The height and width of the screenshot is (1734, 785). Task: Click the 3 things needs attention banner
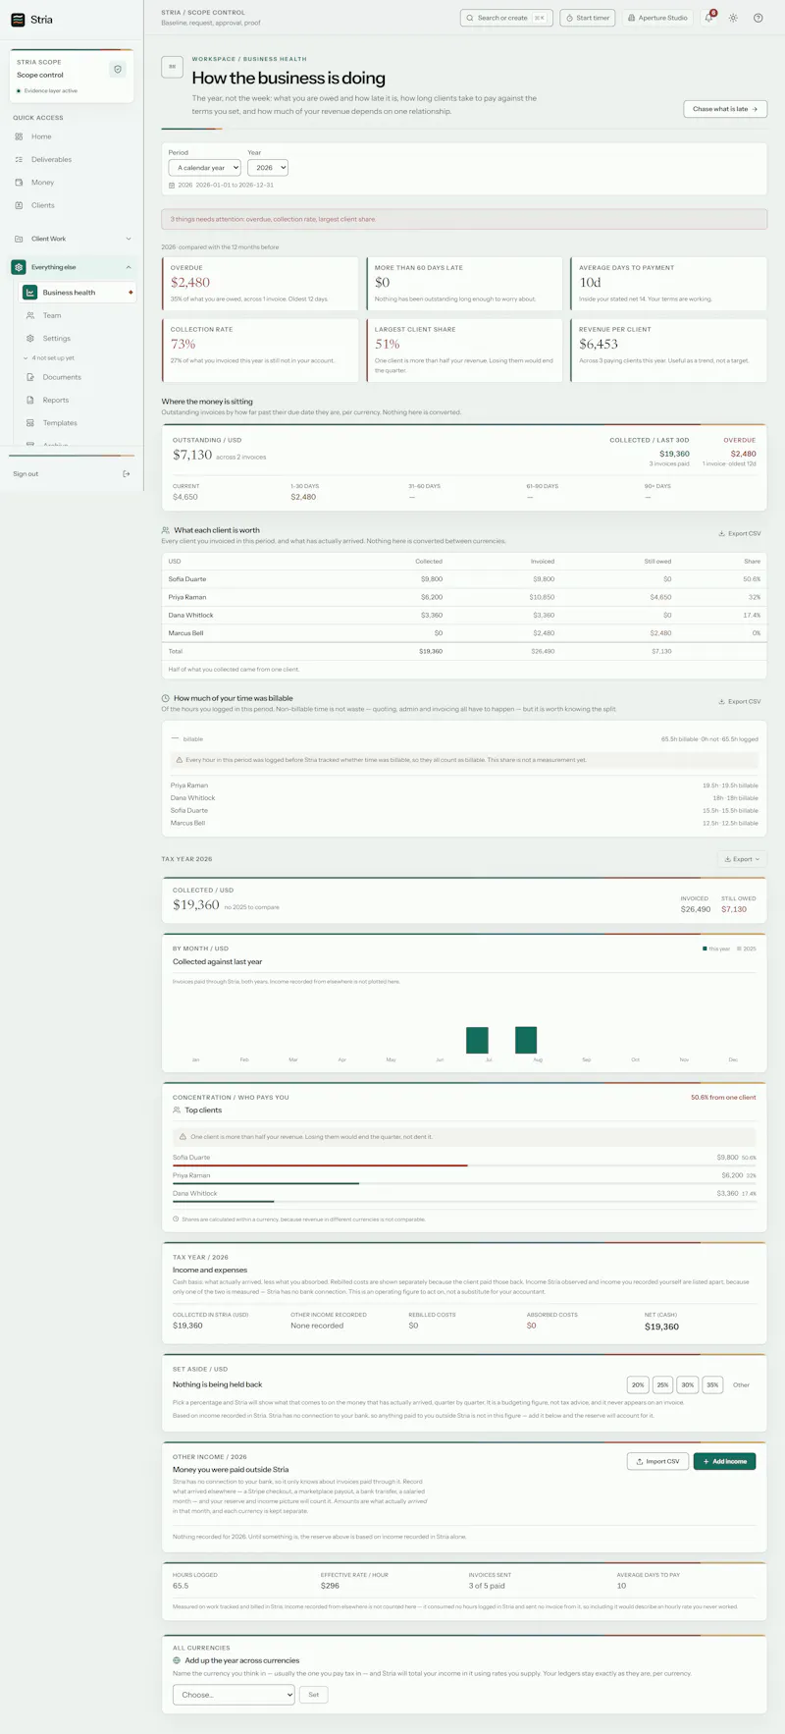464,219
